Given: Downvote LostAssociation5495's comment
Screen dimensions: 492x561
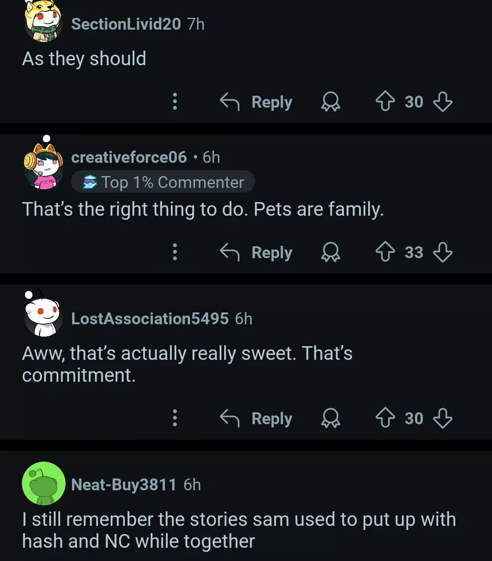Looking at the screenshot, I should 442,418.
